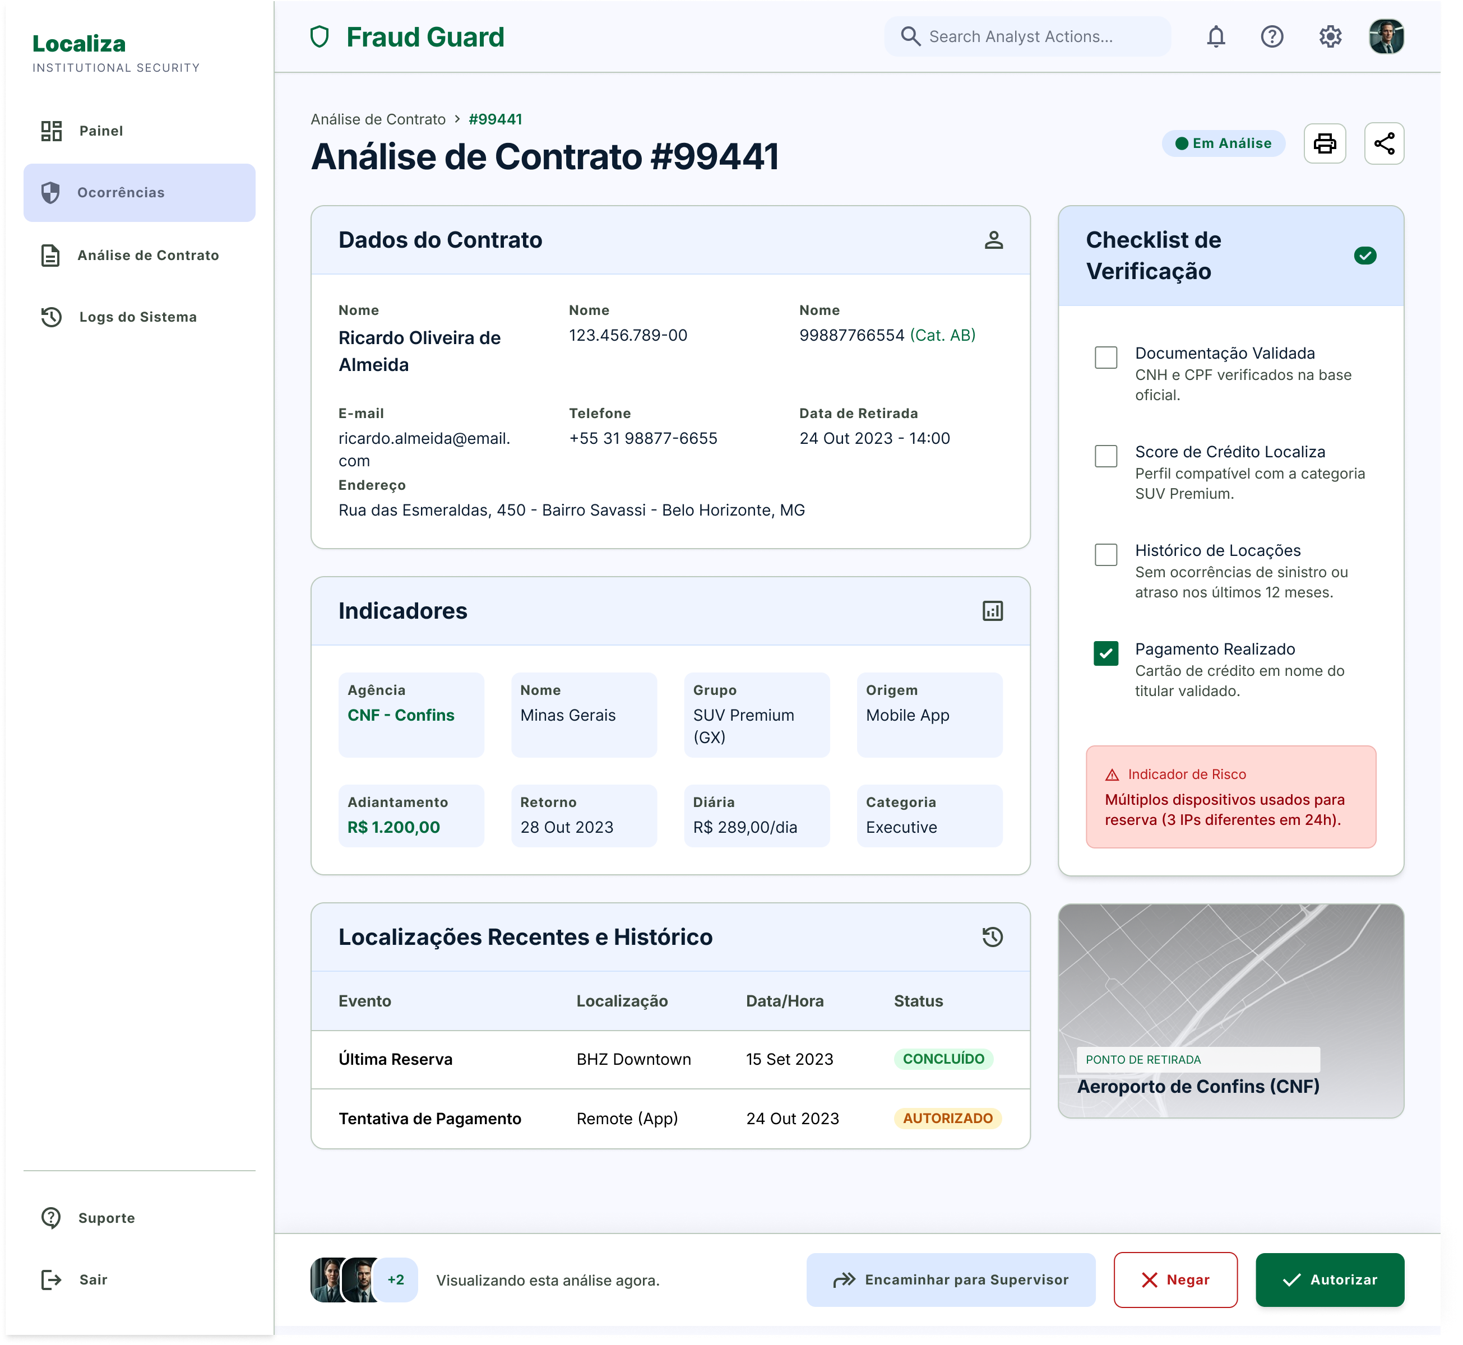Screen dimensions: 1463x1345
Task: Click the Painel dashboard icon
Action: click(51, 131)
